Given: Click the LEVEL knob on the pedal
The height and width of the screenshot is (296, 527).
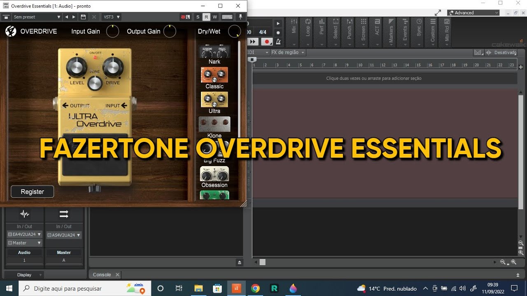Looking at the screenshot, I should (x=77, y=67).
